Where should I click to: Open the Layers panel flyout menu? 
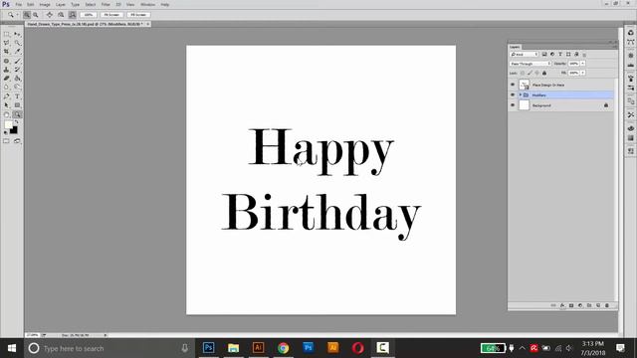click(615, 47)
